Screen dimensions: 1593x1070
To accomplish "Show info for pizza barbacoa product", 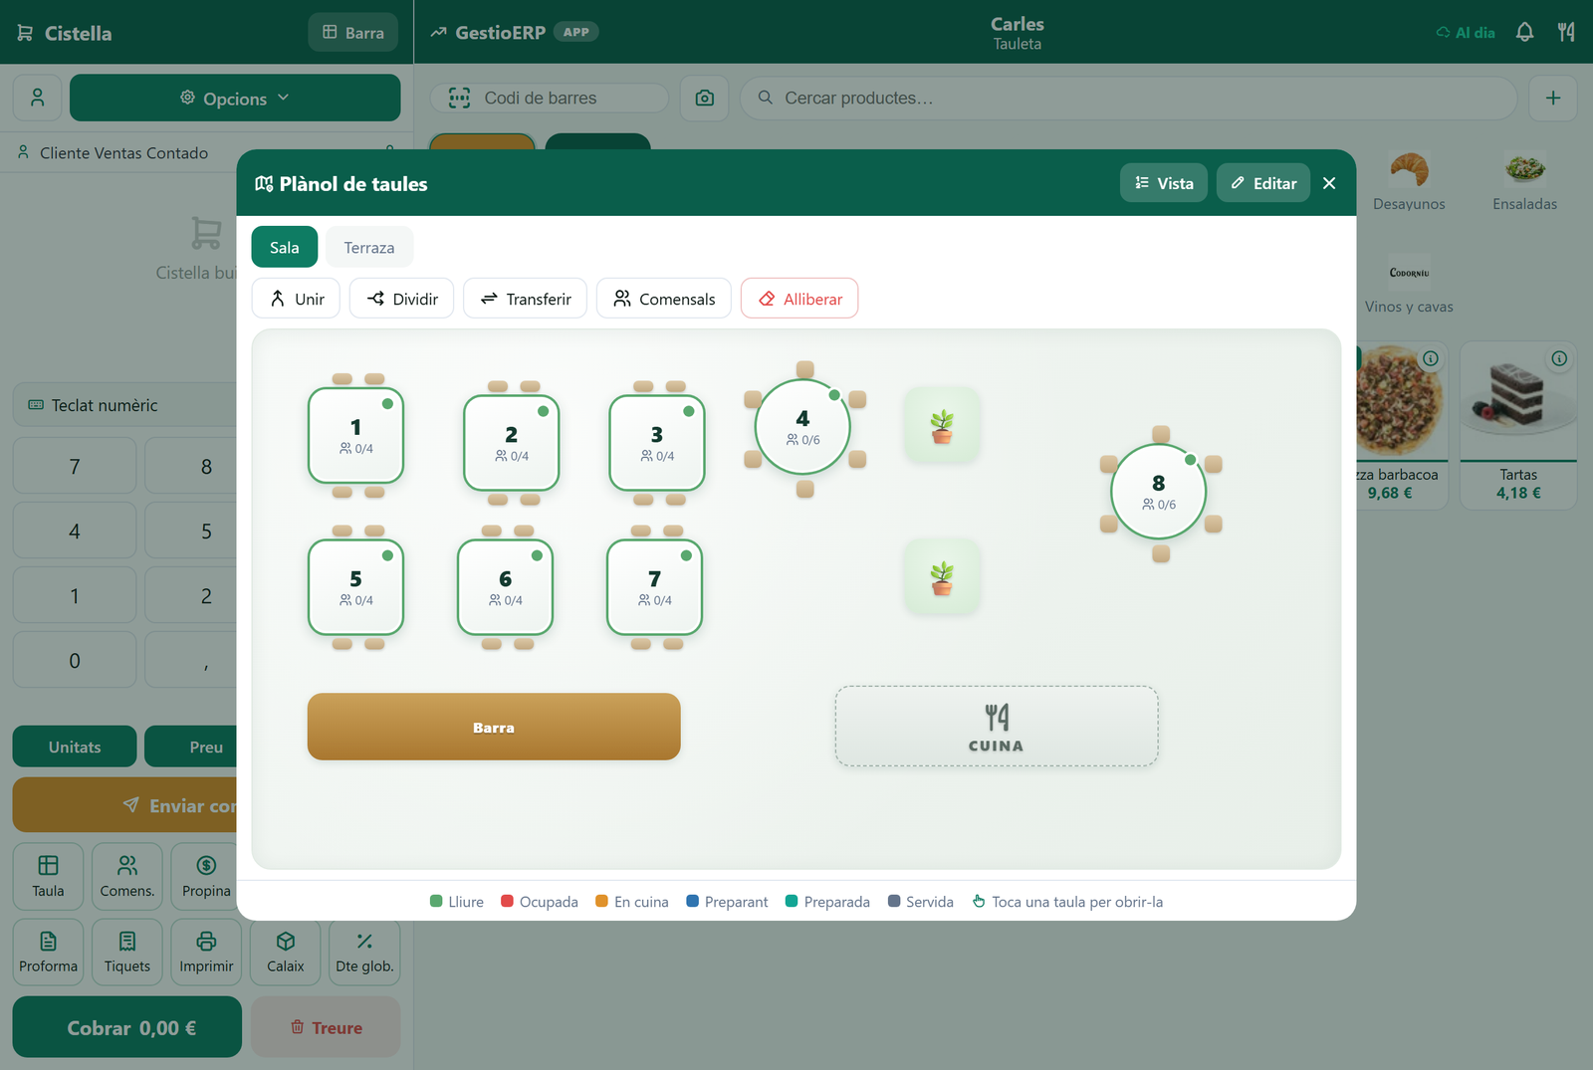I will 1431,358.
